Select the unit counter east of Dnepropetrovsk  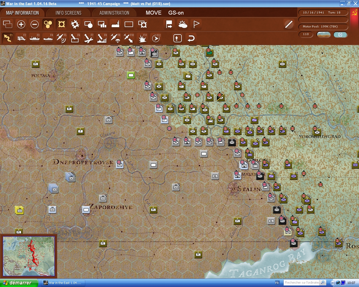tap(120, 165)
